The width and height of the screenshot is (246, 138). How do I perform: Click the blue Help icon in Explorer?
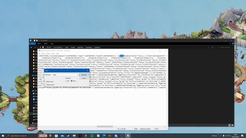coord(233,44)
